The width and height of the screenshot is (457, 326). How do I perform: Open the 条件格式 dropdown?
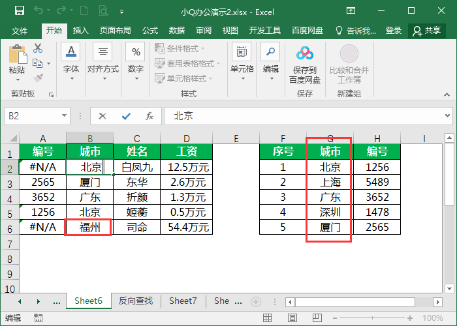point(180,48)
